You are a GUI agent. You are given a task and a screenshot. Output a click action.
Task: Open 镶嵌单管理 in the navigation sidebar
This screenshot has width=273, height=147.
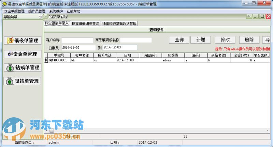(x=23, y=41)
